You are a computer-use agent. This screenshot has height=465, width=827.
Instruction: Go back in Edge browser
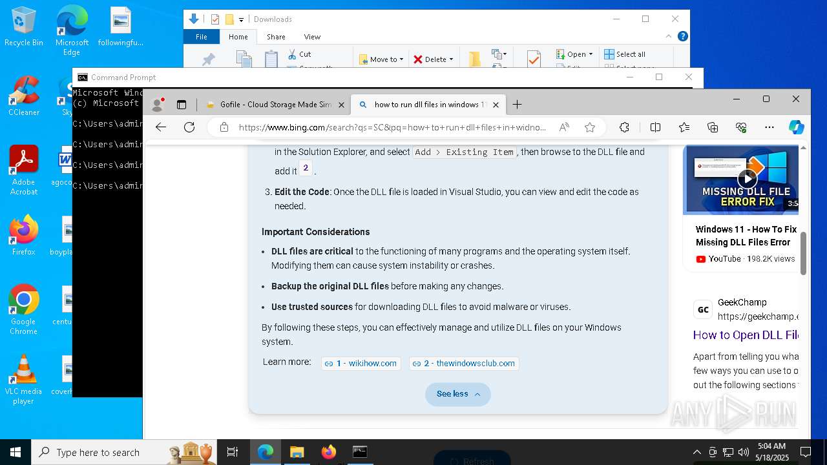(x=161, y=127)
